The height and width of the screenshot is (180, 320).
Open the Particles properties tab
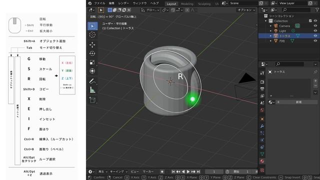click(x=262, y=133)
